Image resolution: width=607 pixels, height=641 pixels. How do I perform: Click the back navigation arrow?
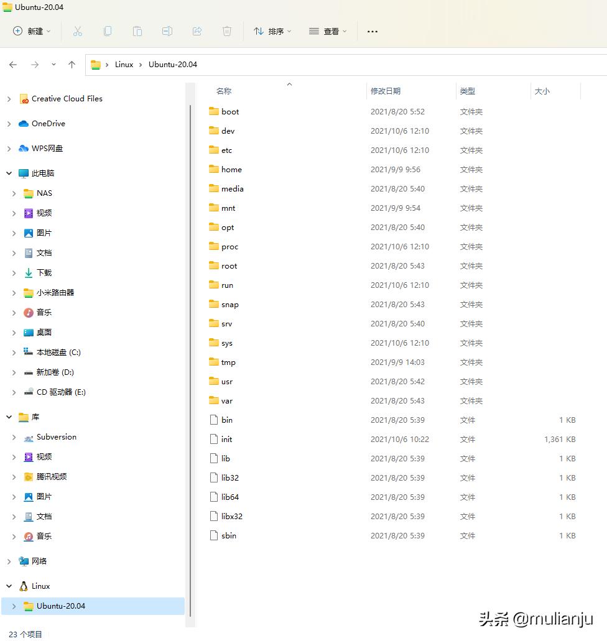click(x=12, y=64)
